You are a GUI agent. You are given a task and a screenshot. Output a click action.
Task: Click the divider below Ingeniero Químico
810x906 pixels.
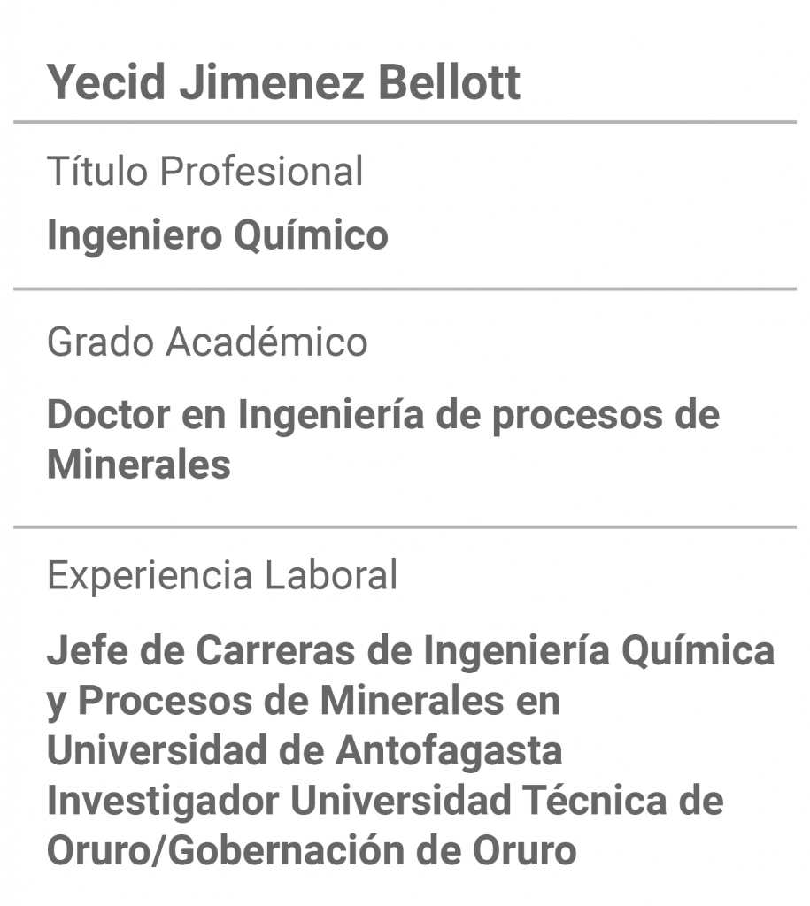[x=405, y=288]
